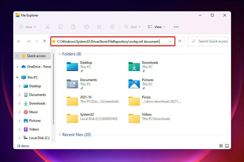The image size is (244, 162).
Task: Click the go-to arrow beside the address bar
Action: pyautogui.click(x=179, y=41)
